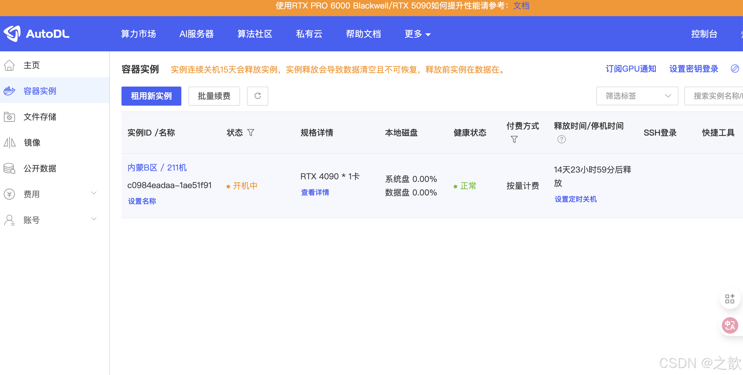Select the 容器实例 container icon

(9, 91)
